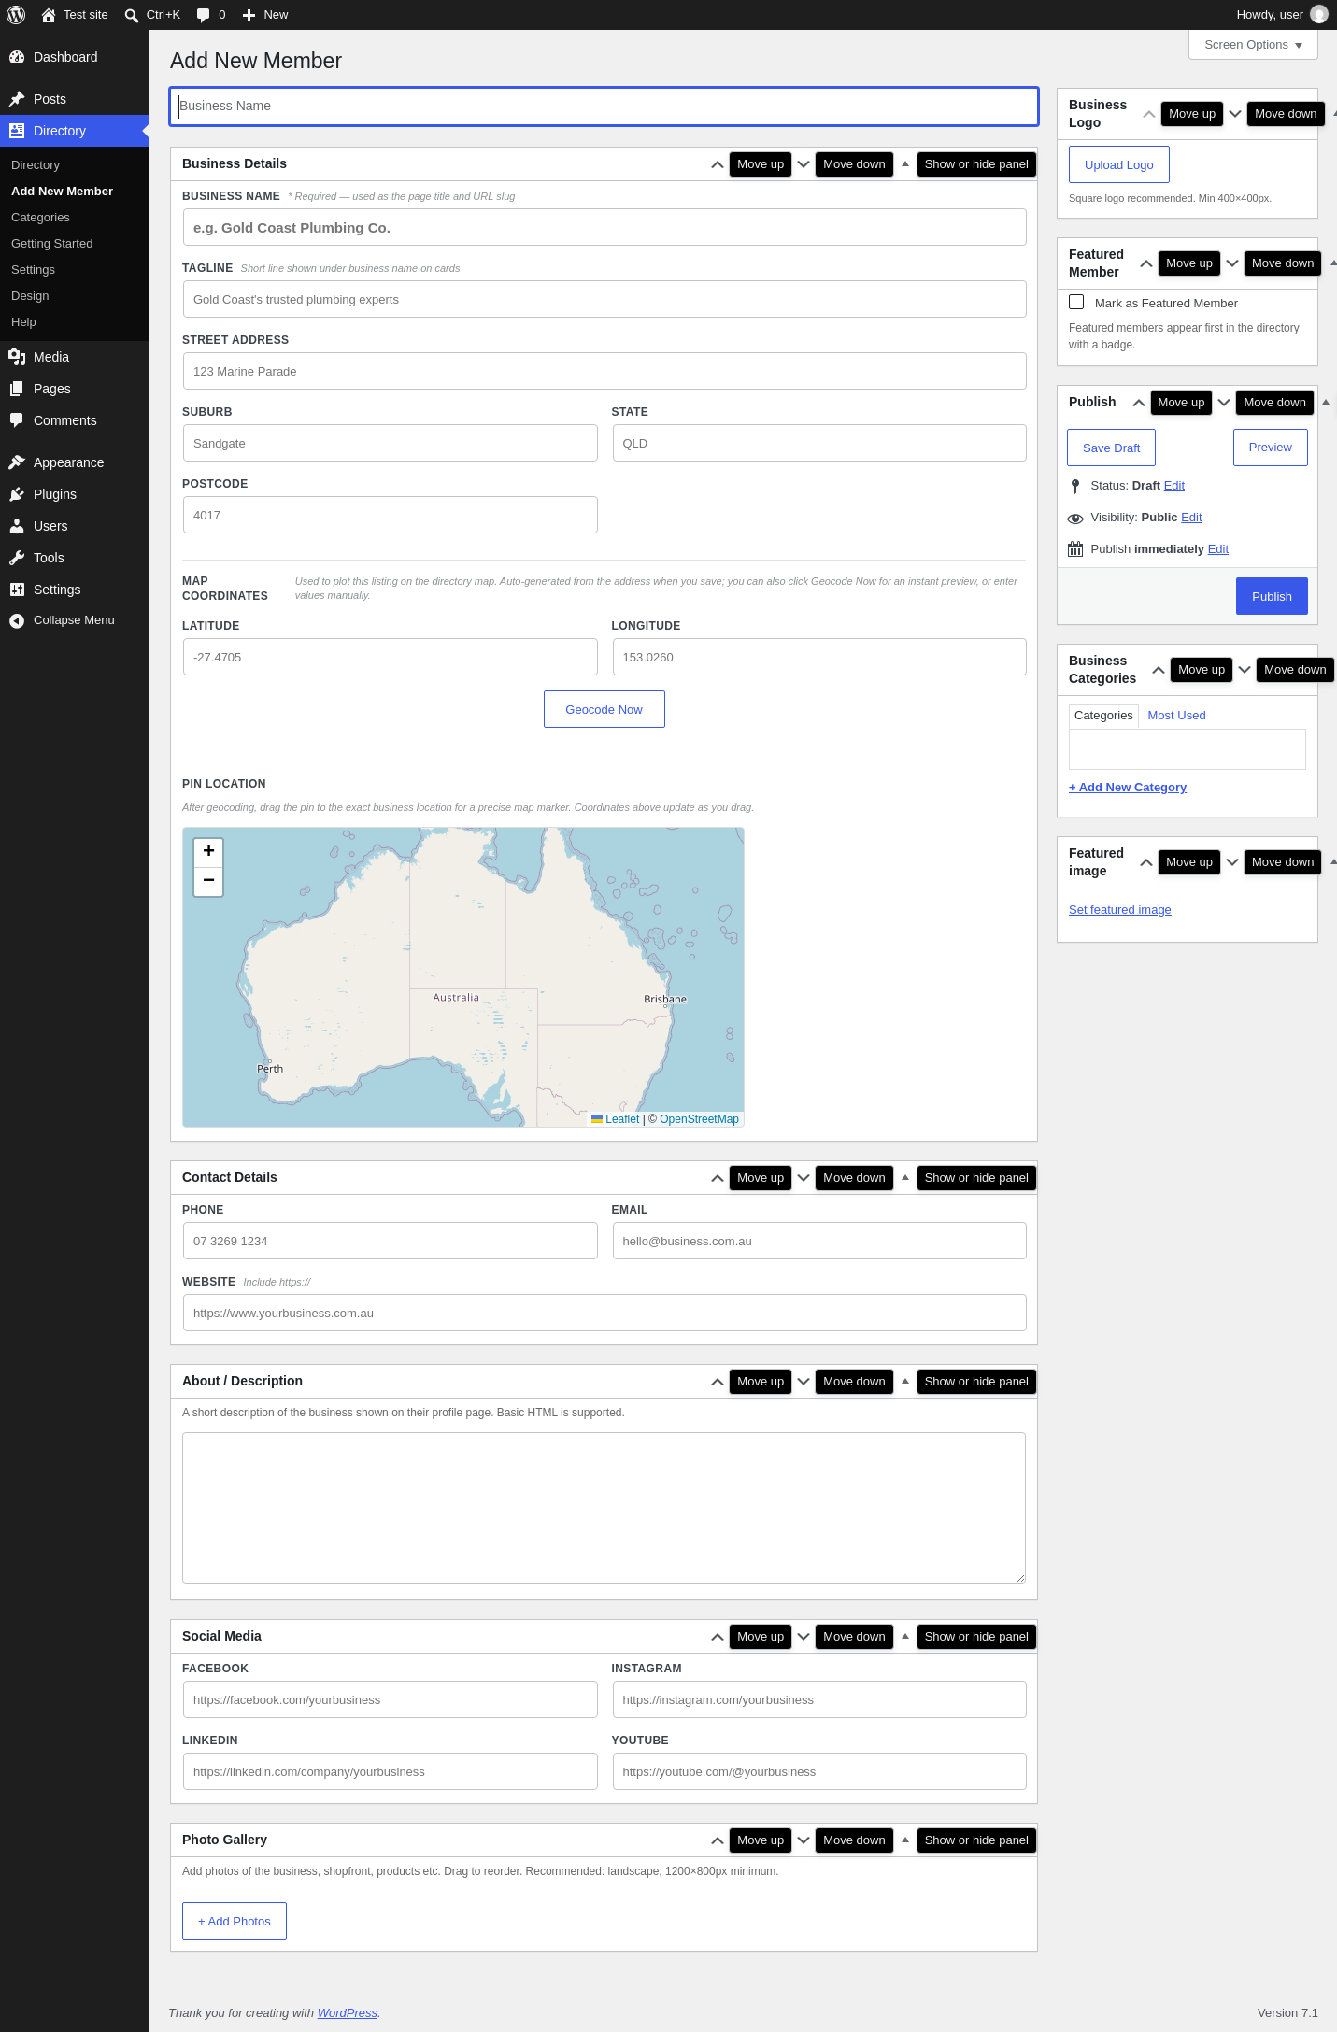The image size is (1337, 2032).
Task: Click the map zoom out minus icon
Action: point(208,881)
